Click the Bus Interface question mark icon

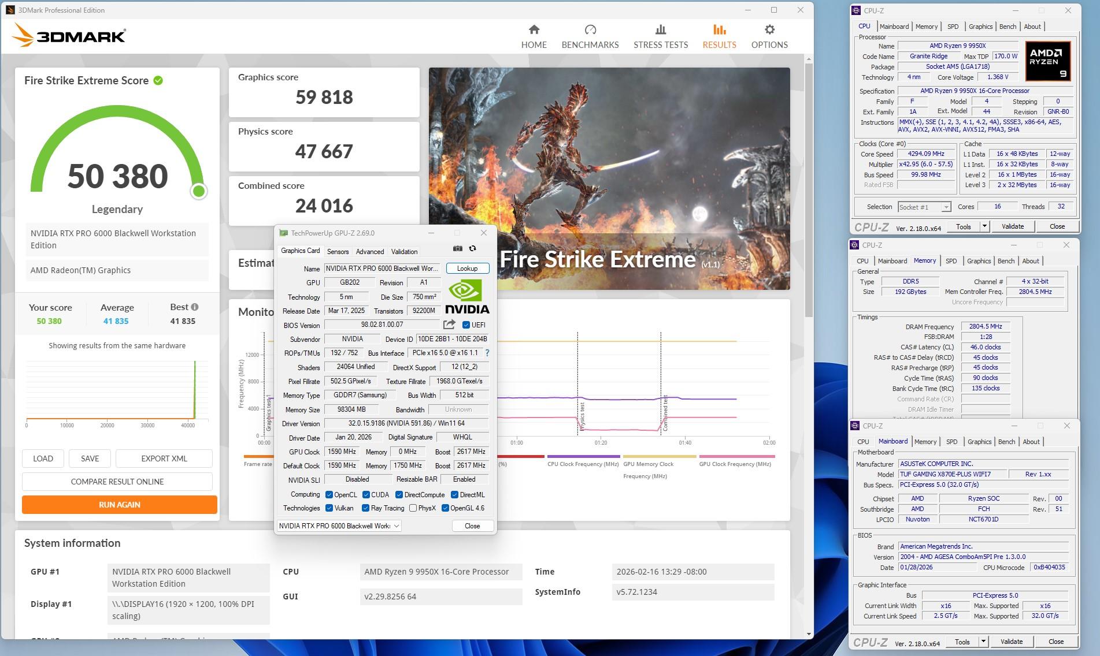pos(487,353)
